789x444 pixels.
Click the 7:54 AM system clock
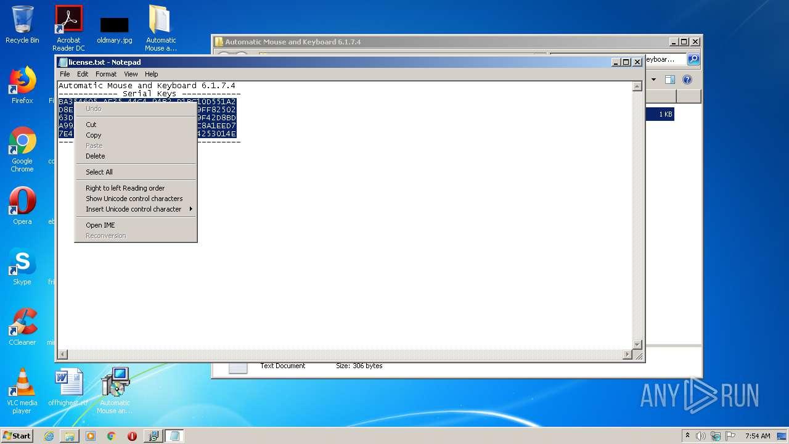pos(758,436)
